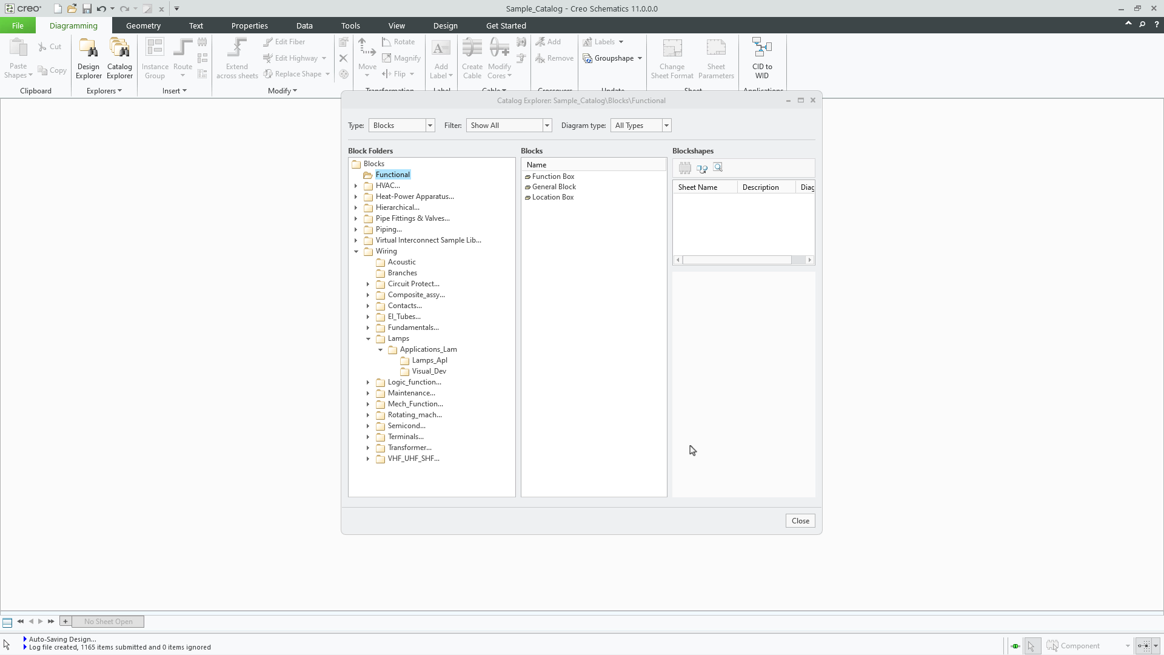The height and width of the screenshot is (655, 1164).
Task: Select the Function Box block
Action: pyautogui.click(x=553, y=176)
